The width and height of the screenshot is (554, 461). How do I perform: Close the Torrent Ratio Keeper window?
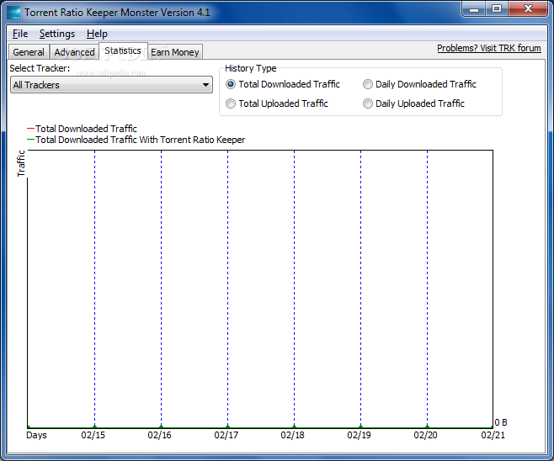pyautogui.click(x=528, y=9)
